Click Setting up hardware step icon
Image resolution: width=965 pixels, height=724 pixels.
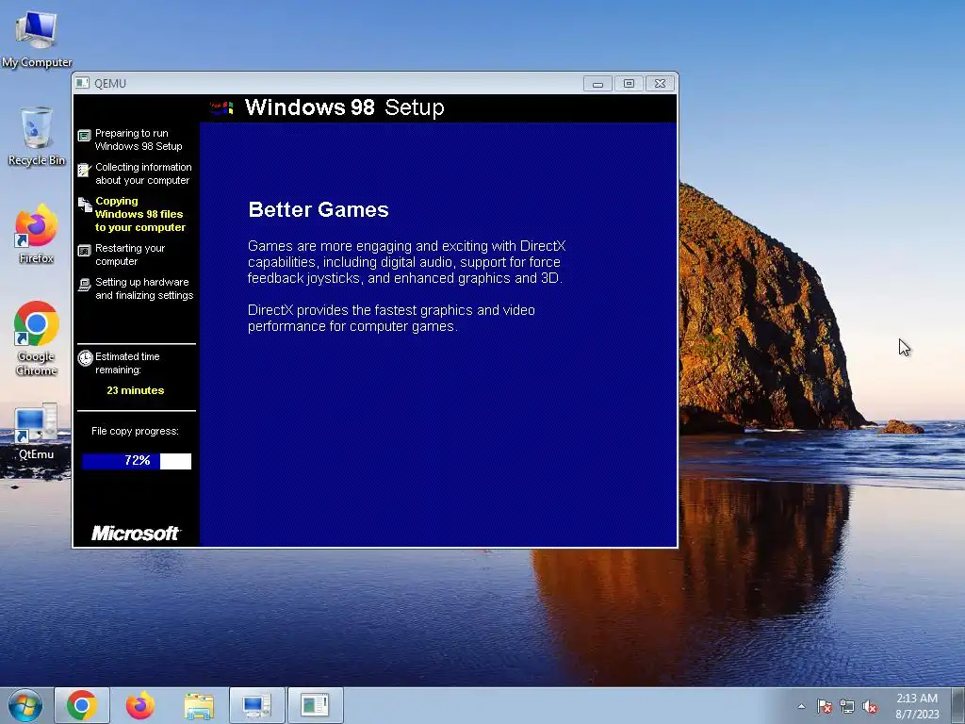84,285
